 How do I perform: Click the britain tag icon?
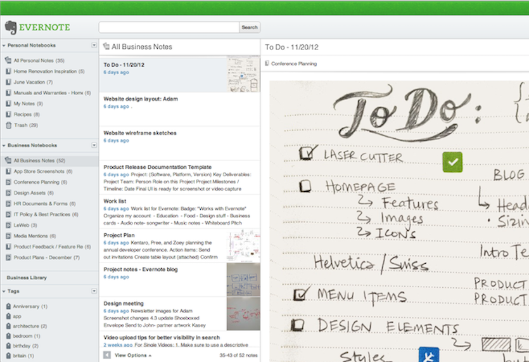pos(8,355)
